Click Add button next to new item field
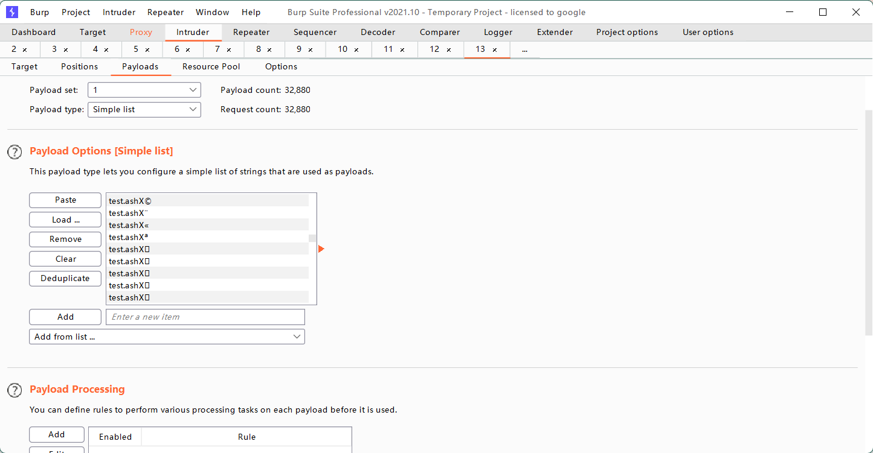873x453 pixels. point(65,317)
